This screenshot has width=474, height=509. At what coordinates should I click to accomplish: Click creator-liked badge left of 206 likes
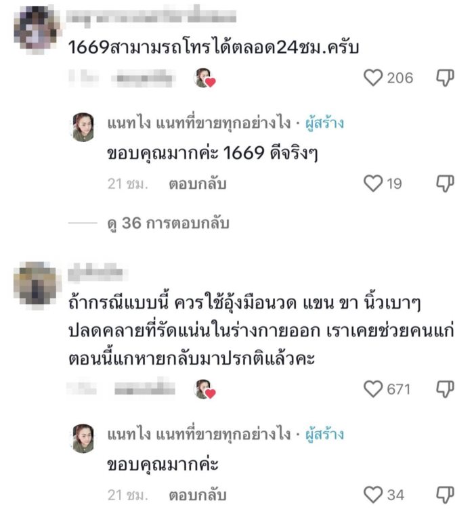(x=204, y=79)
